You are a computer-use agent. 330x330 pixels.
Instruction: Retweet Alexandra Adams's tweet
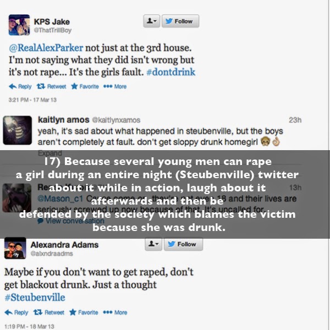(x=49, y=312)
